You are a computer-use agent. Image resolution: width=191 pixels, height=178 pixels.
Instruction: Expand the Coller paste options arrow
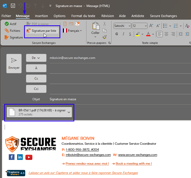pyautogui.click(x=96, y=37)
